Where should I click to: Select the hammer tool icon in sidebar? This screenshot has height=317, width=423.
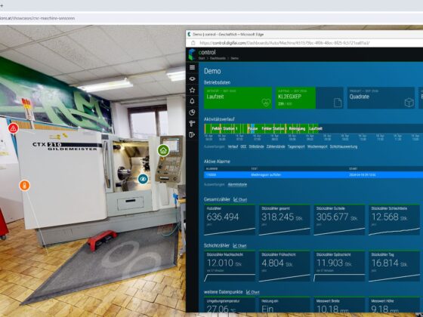(x=192, y=124)
